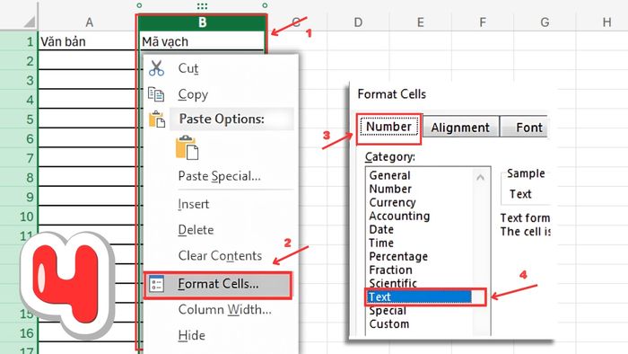Click the Format Cells list icon
Viewport: 628px width, 354px height.
[x=156, y=284]
